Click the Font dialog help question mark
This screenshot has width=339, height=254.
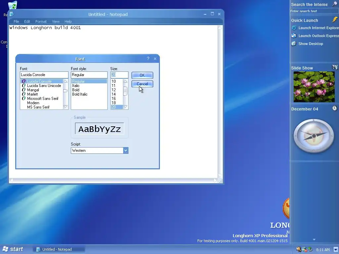click(148, 59)
